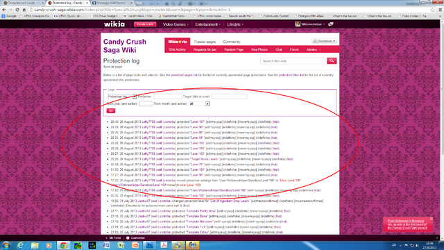444x250 pixels.
Task: Open Windows Explorer folder on taskbar
Action: (35, 245)
